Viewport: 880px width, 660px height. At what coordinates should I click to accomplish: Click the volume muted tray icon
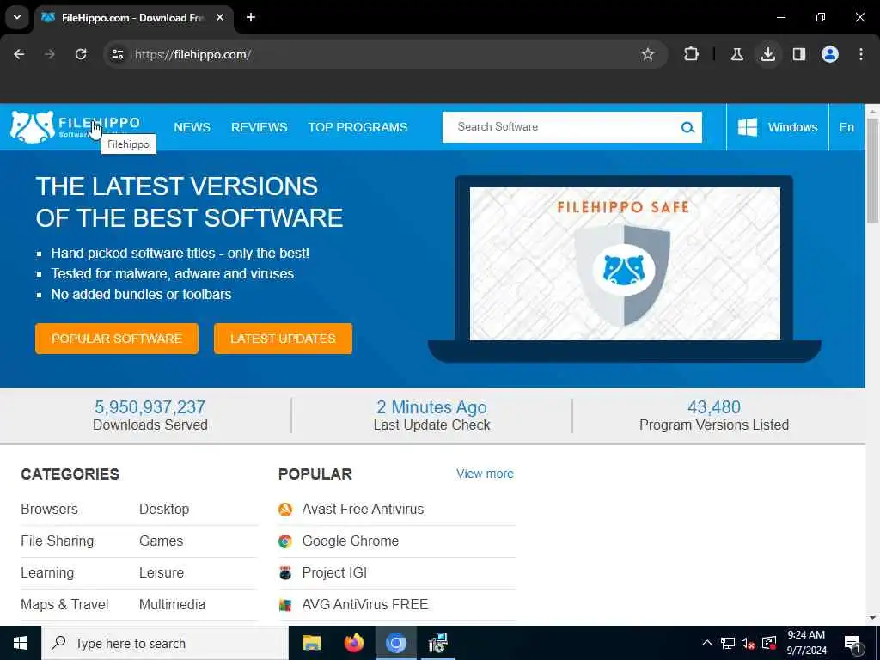[748, 643]
